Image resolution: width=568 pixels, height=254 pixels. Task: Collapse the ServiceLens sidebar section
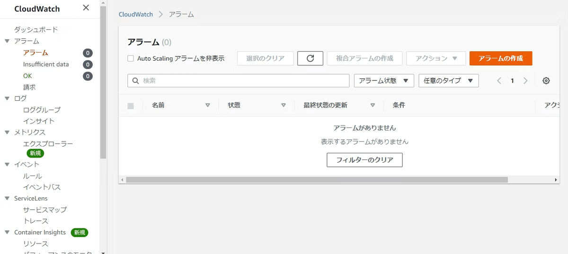pos(7,199)
